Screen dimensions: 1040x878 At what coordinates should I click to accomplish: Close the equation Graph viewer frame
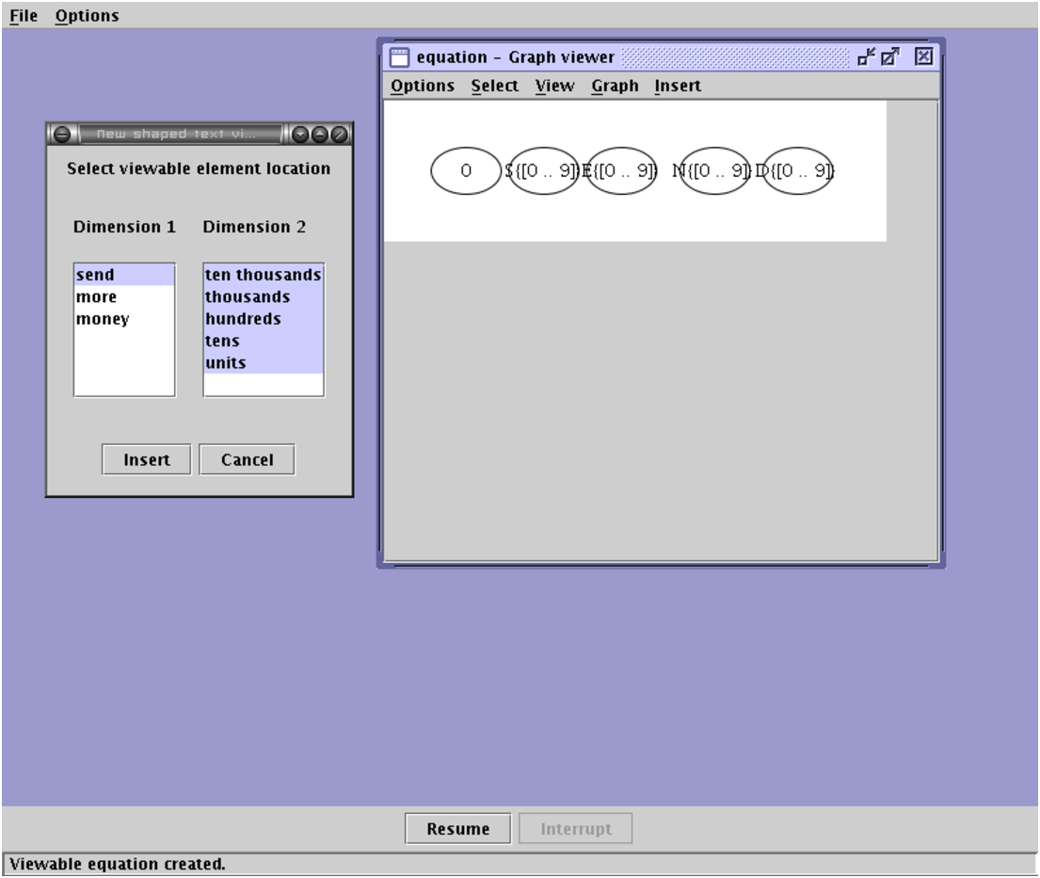pyautogui.click(x=923, y=57)
